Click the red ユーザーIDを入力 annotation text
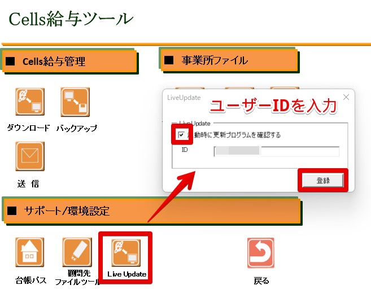Screen dimensions: 371x307 click(273, 106)
